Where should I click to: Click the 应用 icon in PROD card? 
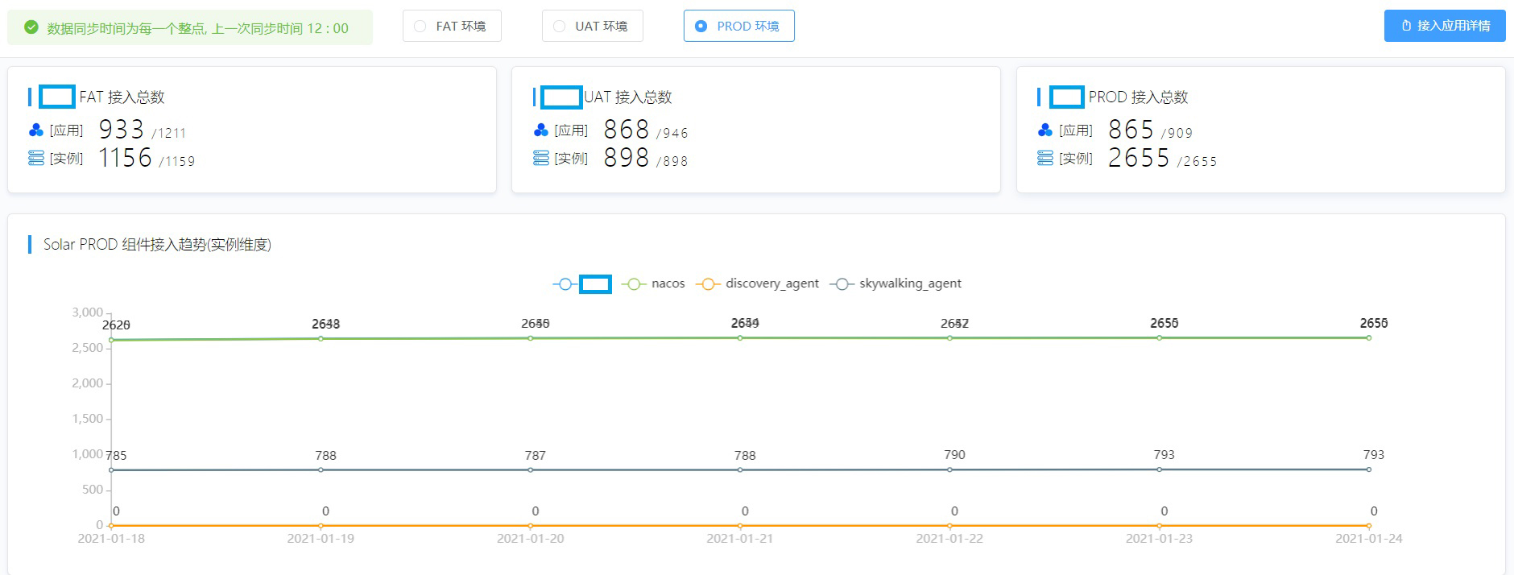[x=1045, y=130]
